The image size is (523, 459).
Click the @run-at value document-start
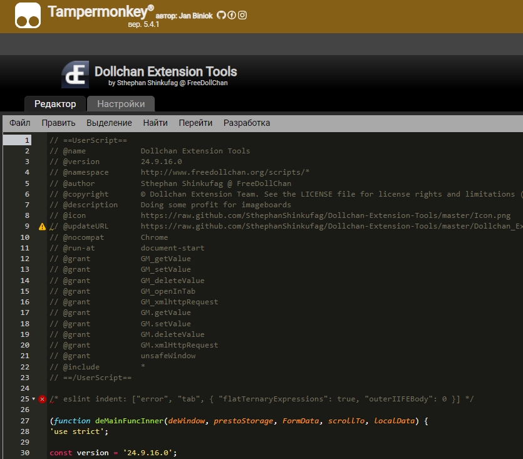click(172, 248)
